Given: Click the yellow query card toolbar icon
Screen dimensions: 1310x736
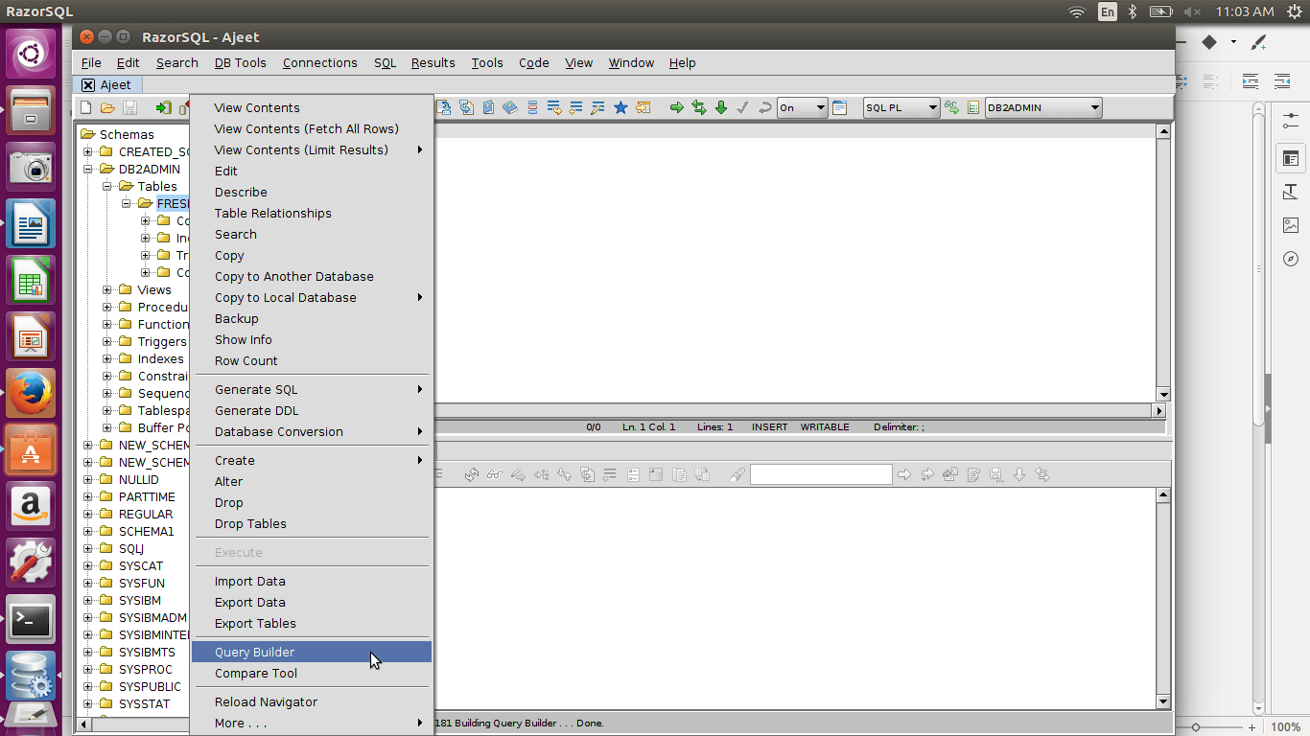Looking at the screenshot, I should [643, 108].
